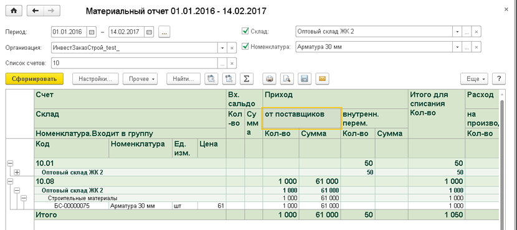Open period selection ellipsis button
The image size is (517, 230).
click(x=164, y=32)
